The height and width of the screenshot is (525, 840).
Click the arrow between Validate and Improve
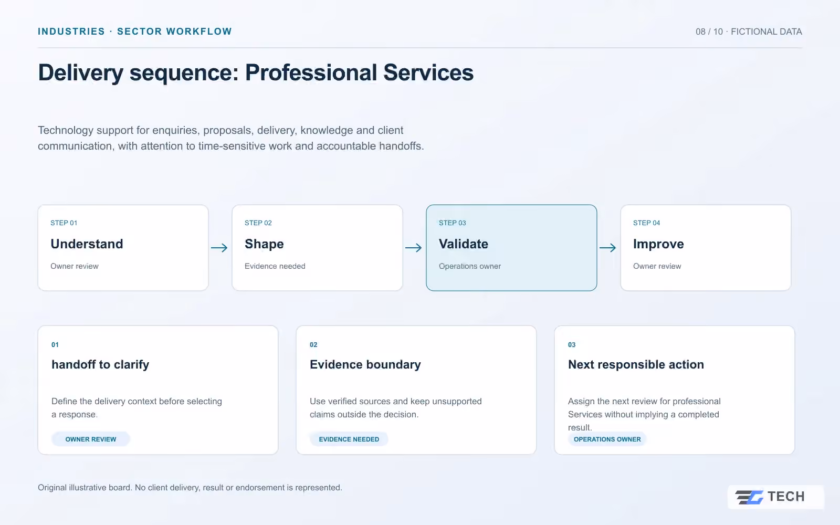click(x=608, y=248)
